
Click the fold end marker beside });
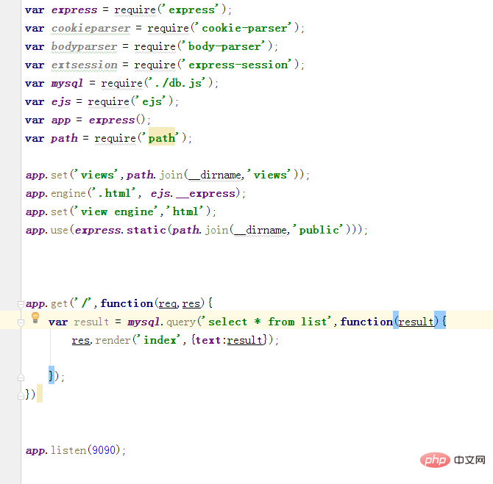coord(21,378)
